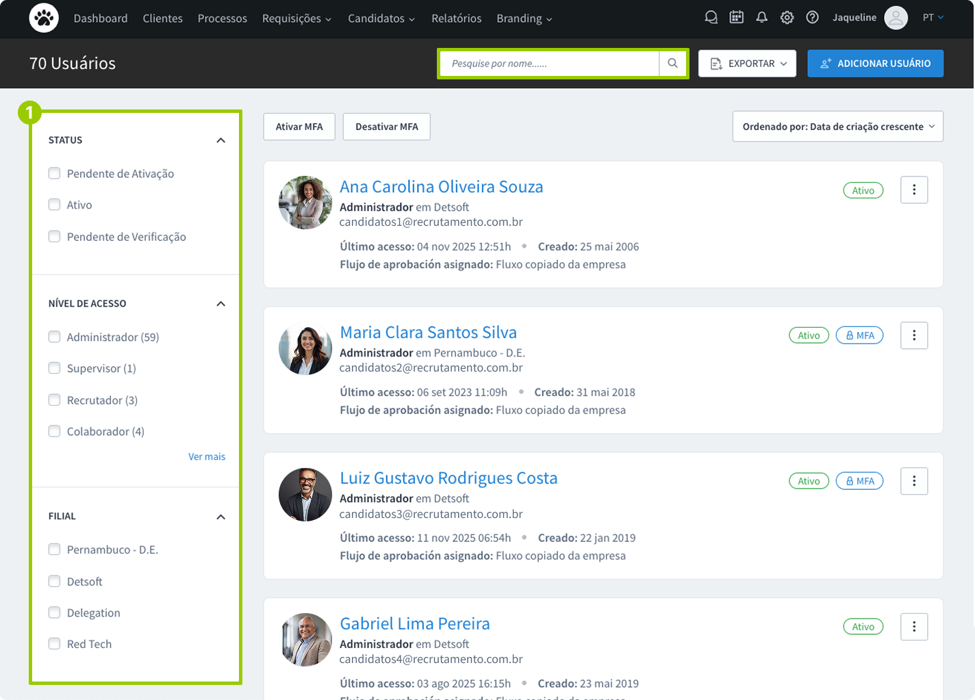Open the Requisições menu

(296, 18)
